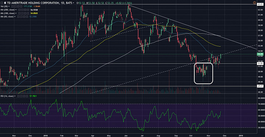Hide Vol (20) with its eye icon

pyautogui.click(x=13, y=6)
